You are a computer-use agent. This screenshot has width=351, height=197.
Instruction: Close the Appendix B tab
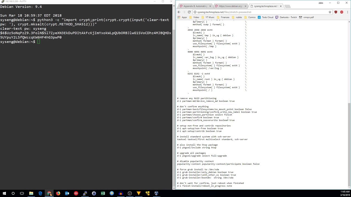210,6
